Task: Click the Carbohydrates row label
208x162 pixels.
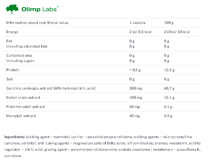Action: (19, 55)
